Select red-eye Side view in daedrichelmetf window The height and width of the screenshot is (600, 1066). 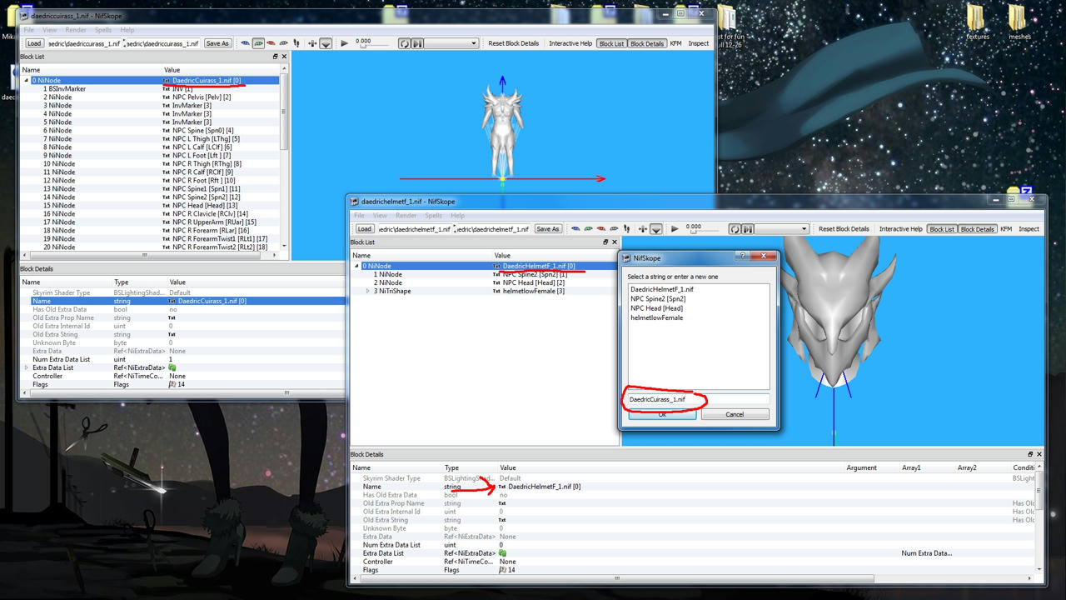pyautogui.click(x=601, y=228)
